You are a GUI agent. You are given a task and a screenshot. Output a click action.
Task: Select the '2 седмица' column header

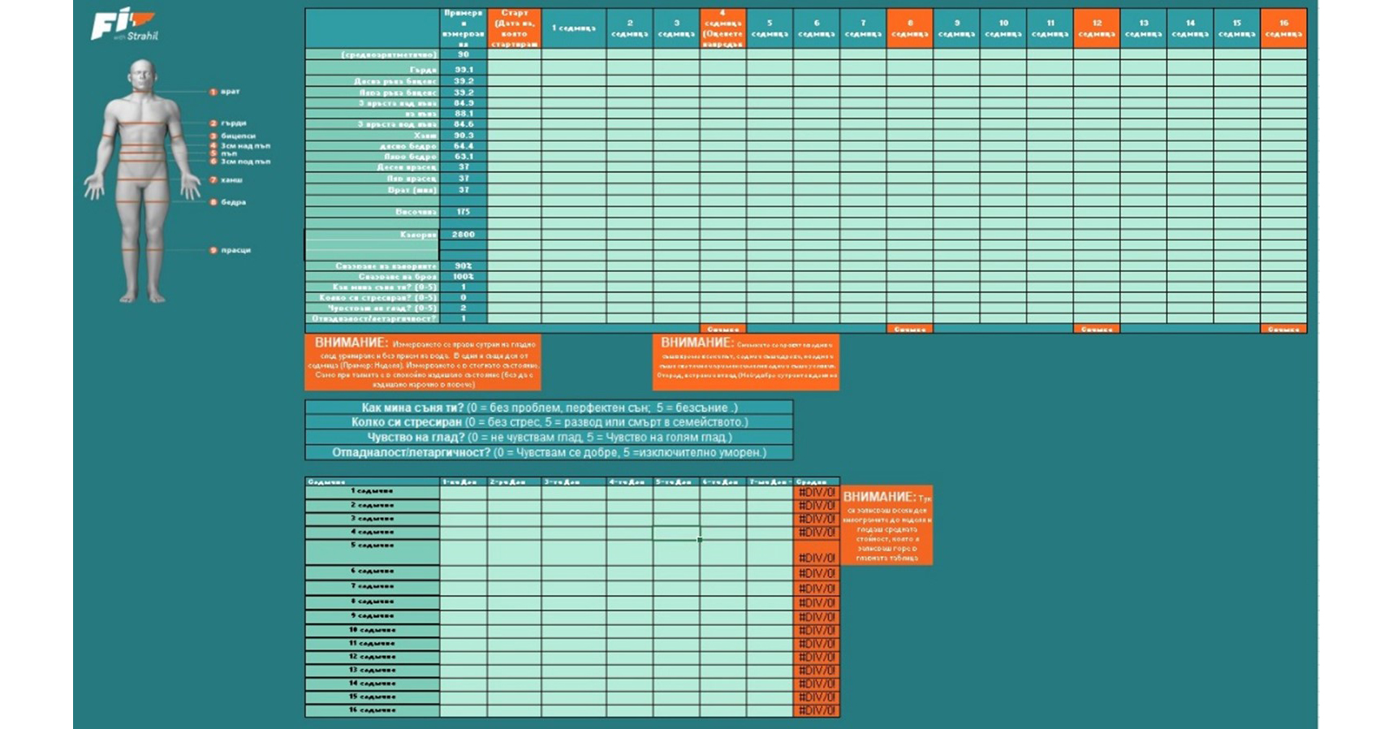pos(629,28)
